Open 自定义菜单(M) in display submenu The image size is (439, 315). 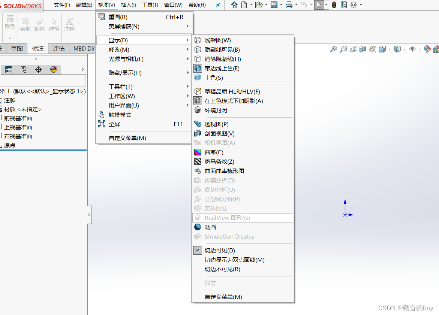tap(243, 297)
